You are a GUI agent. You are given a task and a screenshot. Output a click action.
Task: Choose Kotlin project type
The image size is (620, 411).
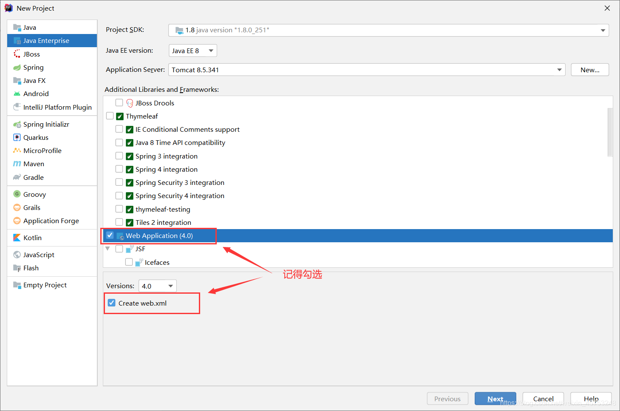coord(52,238)
